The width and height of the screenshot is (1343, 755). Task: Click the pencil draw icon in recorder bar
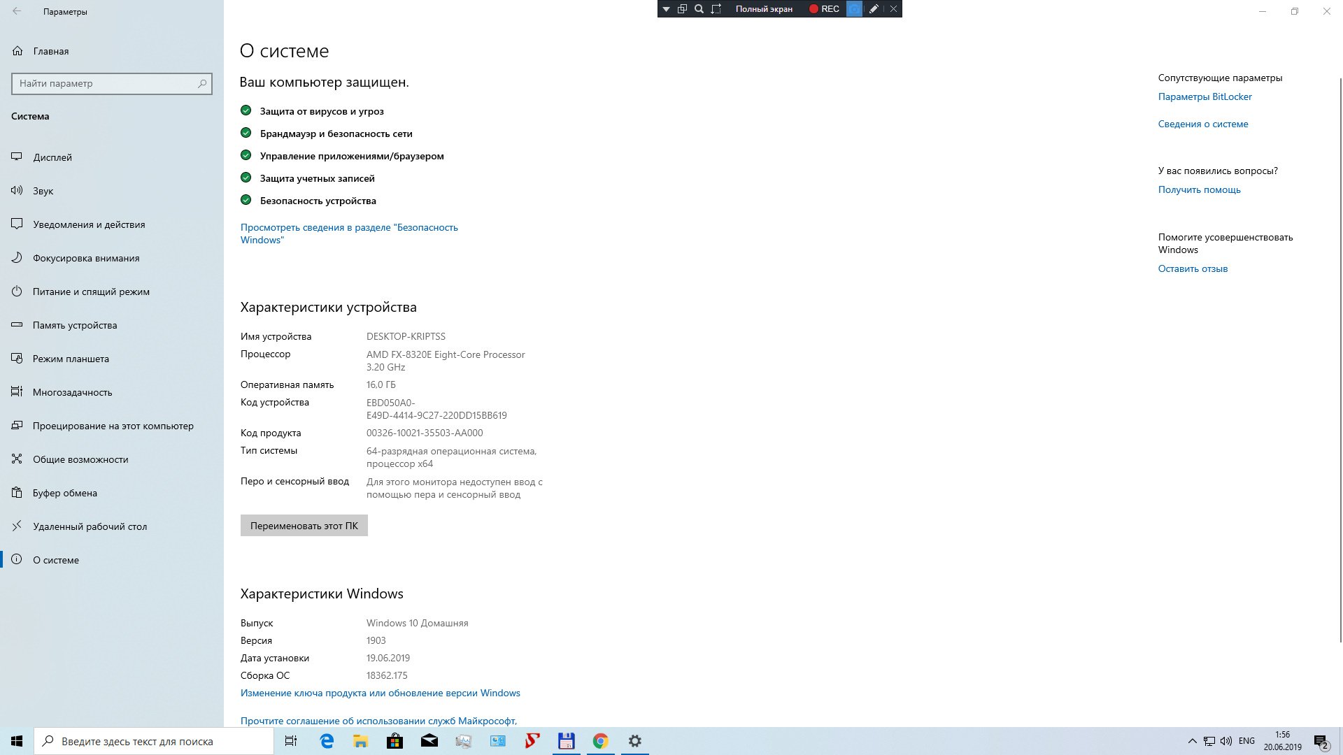coord(874,9)
